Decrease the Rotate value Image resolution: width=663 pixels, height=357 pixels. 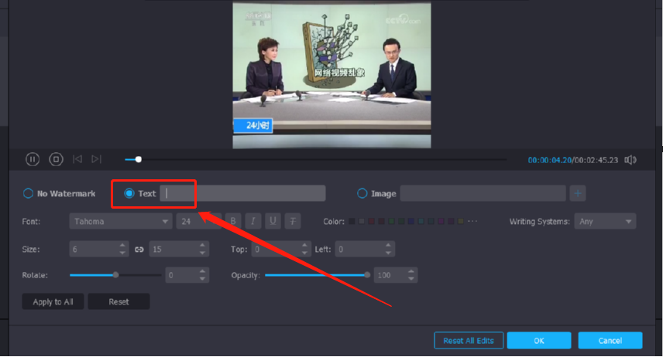tap(202, 279)
